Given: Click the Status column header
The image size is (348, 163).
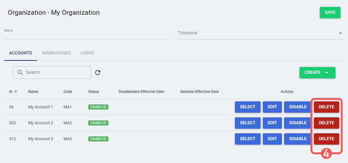Looking at the screenshot, I should coord(93,92).
